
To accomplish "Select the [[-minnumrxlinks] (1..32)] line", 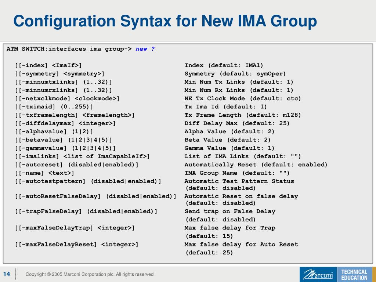I will (63, 90).
